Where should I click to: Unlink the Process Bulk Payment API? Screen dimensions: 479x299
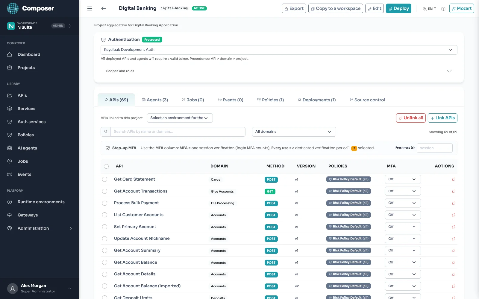[454, 203]
